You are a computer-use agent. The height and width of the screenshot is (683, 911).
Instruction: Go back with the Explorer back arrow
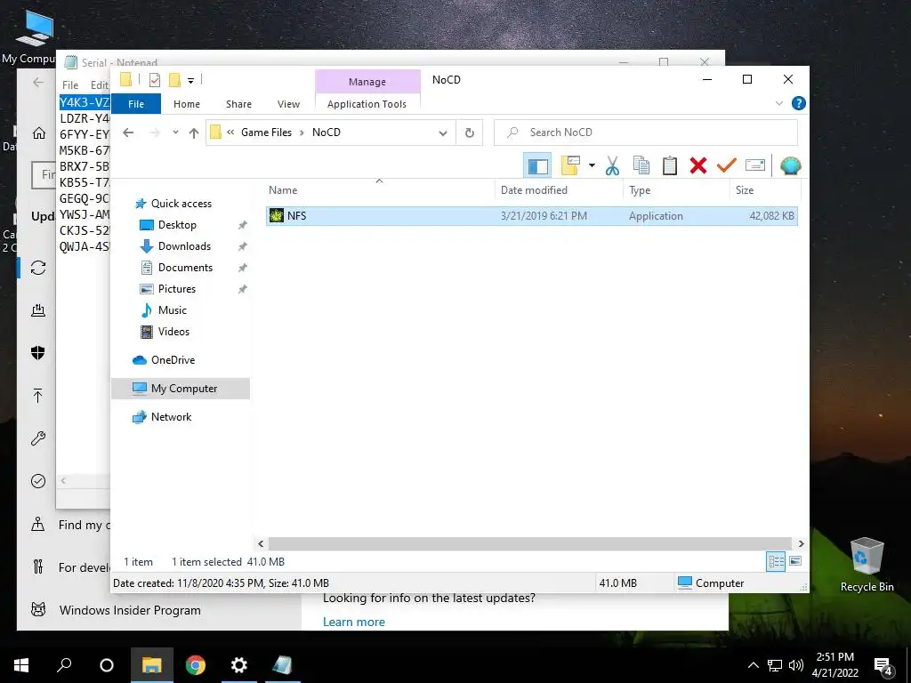pos(128,133)
